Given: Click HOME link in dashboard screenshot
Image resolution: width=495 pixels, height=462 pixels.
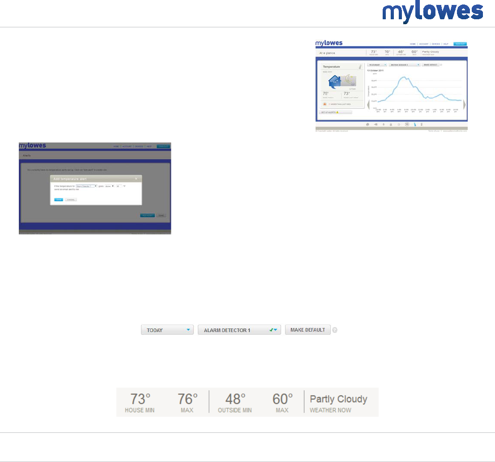Looking at the screenshot, I should 413,44.
